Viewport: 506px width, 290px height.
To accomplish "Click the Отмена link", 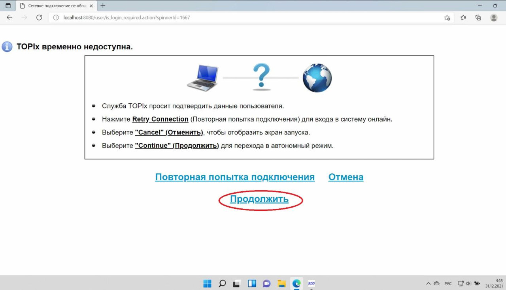I will pos(346,177).
